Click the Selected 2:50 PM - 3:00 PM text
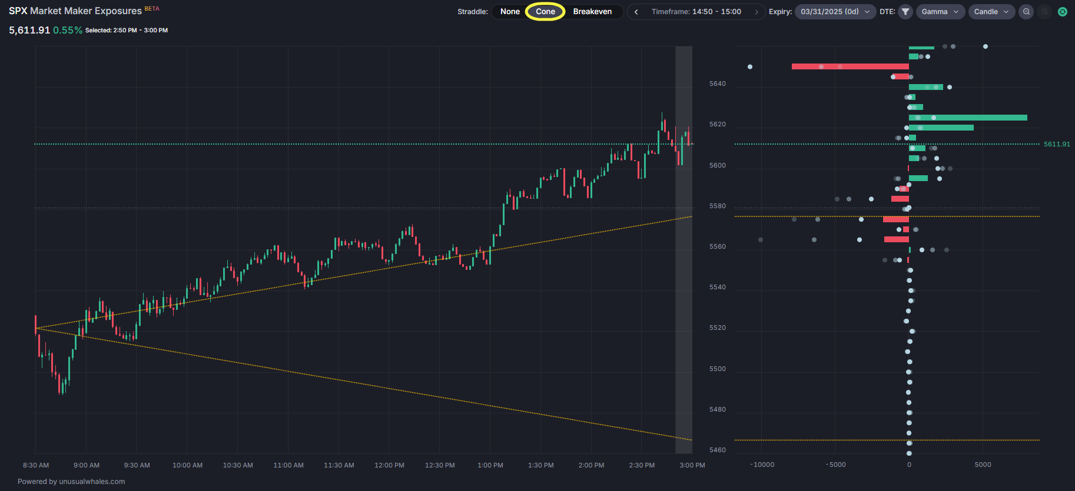 coord(127,30)
